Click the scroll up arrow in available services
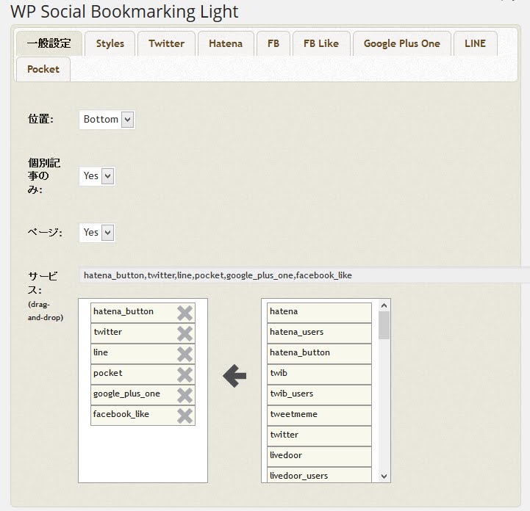Viewport: 530px width, 511px height. (x=384, y=305)
